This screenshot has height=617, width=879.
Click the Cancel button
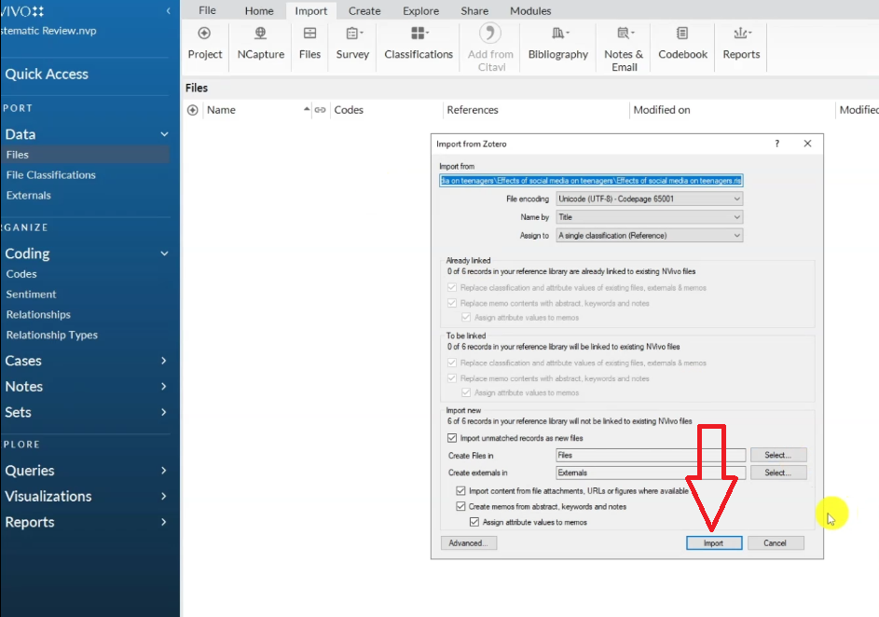click(776, 543)
